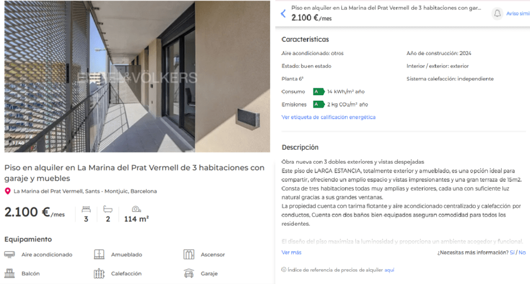Viewport: 530px width, 284px height.
Task: Expand description with Ver más
Action: (x=291, y=252)
